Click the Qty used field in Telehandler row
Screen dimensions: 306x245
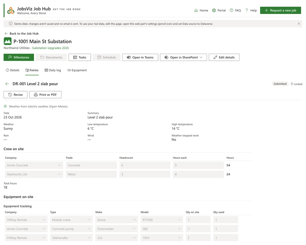click(226, 238)
